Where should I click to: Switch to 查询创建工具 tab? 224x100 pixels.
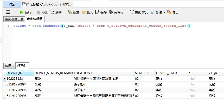point(14,19)
